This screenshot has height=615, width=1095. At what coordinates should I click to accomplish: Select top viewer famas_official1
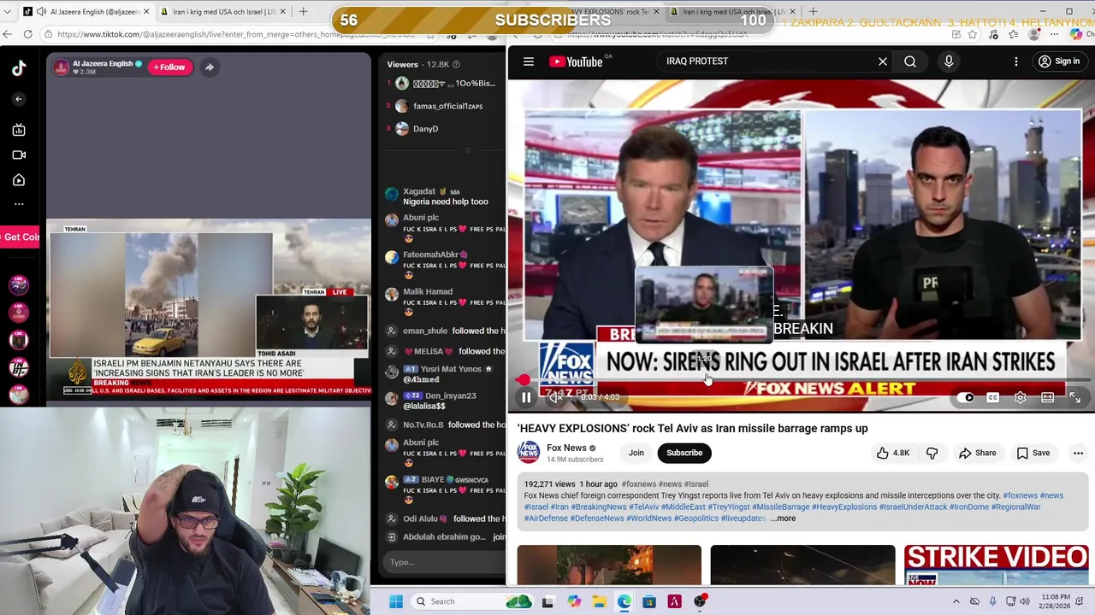(447, 106)
